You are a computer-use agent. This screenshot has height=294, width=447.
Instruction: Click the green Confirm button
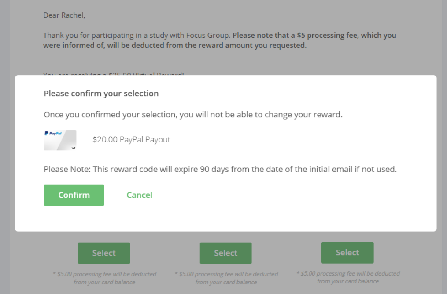click(74, 195)
